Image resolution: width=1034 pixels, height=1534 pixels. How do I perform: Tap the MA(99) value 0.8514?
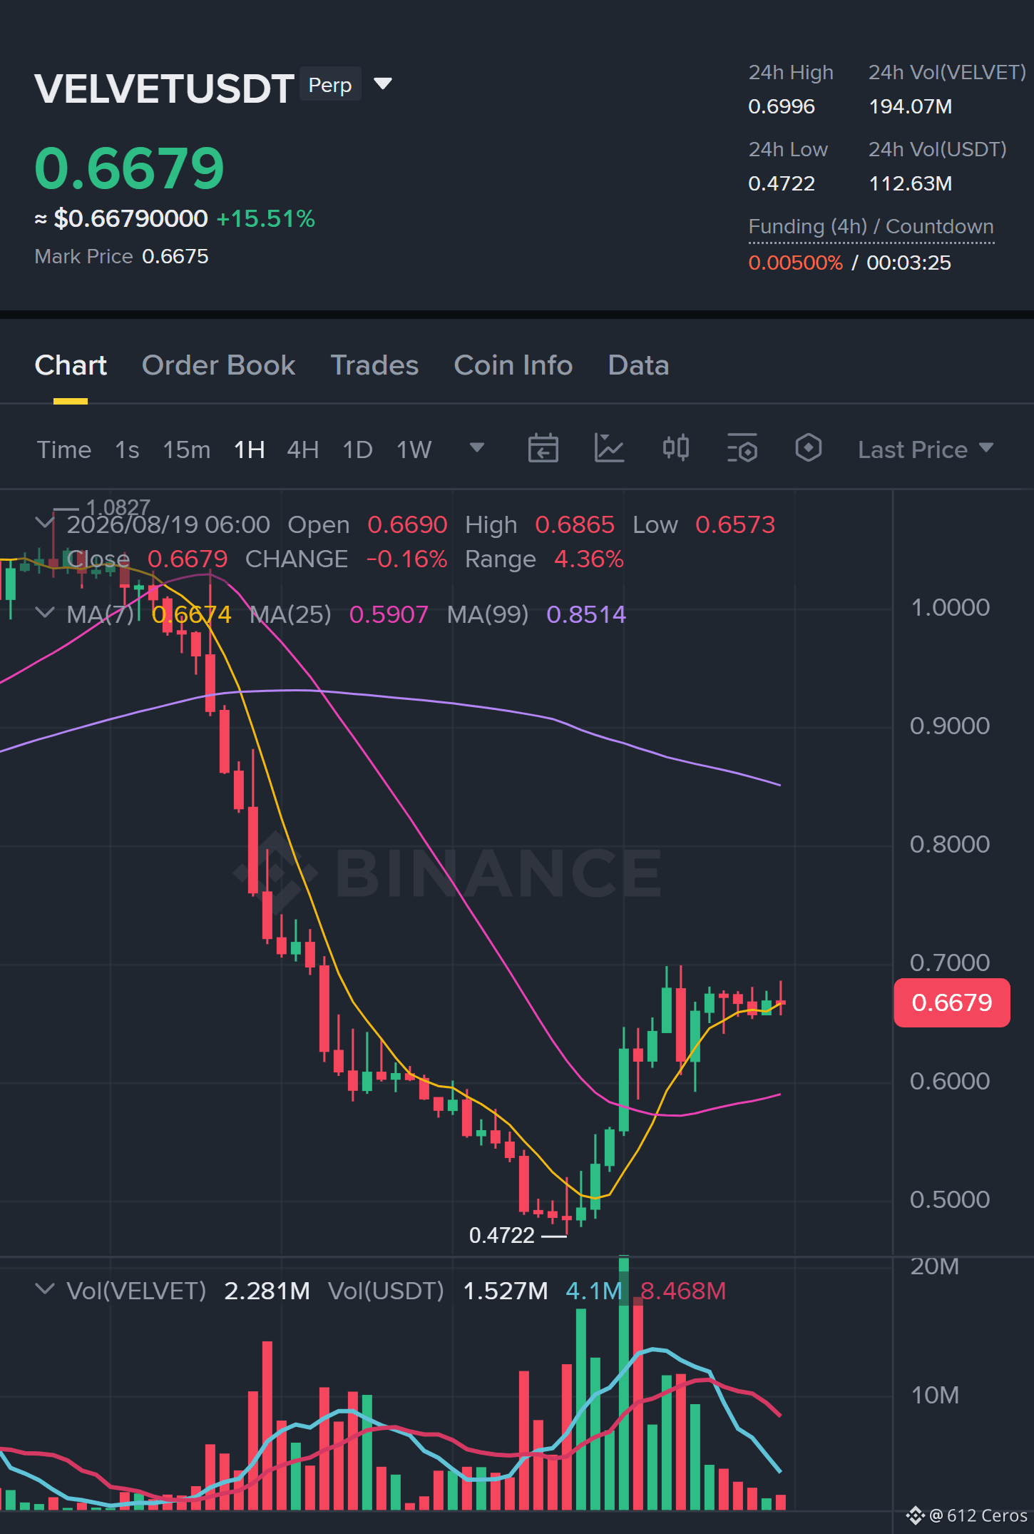[586, 614]
